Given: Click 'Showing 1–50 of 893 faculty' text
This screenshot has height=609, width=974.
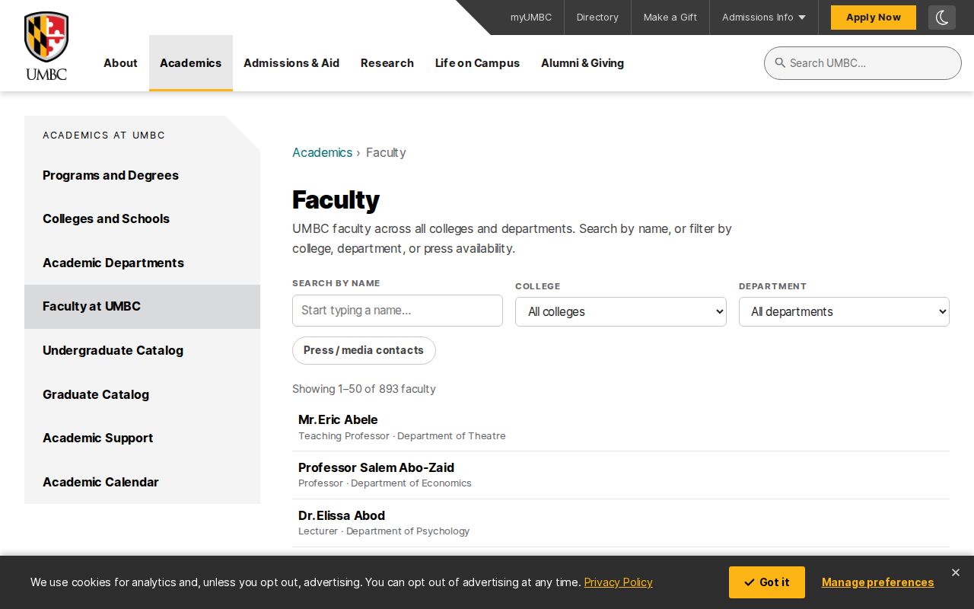Looking at the screenshot, I should coord(364,389).
